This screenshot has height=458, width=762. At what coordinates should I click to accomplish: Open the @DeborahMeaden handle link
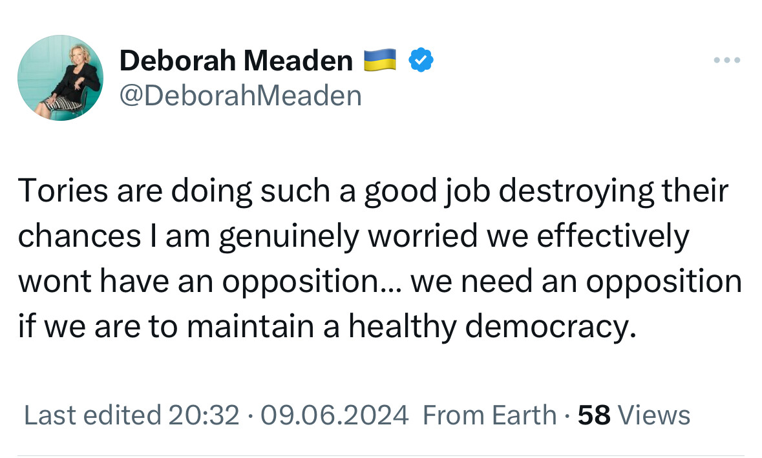[x=240, y=96]
